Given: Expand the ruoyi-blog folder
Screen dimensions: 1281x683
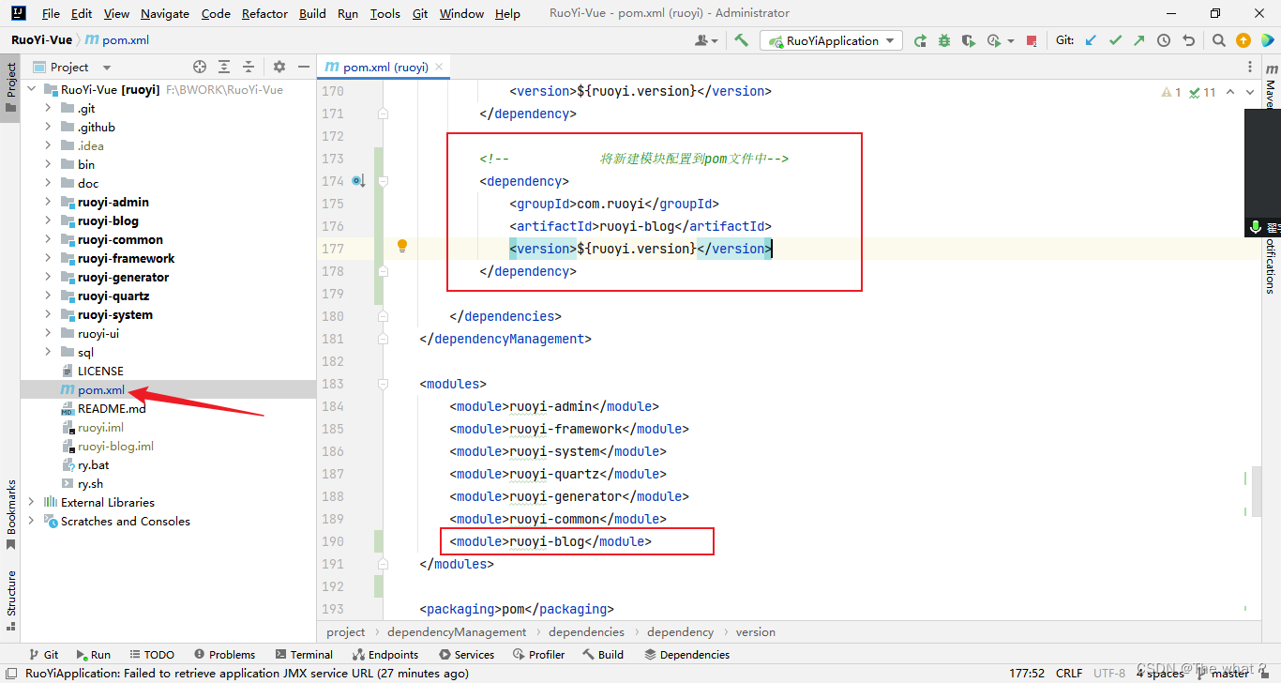Looking at the screenshot, I should [x=48, y=220].
